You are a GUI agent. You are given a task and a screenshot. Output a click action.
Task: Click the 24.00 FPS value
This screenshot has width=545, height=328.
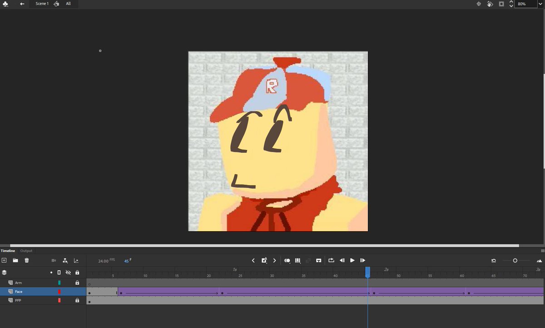pyautogui.click(x=103, y=261)
